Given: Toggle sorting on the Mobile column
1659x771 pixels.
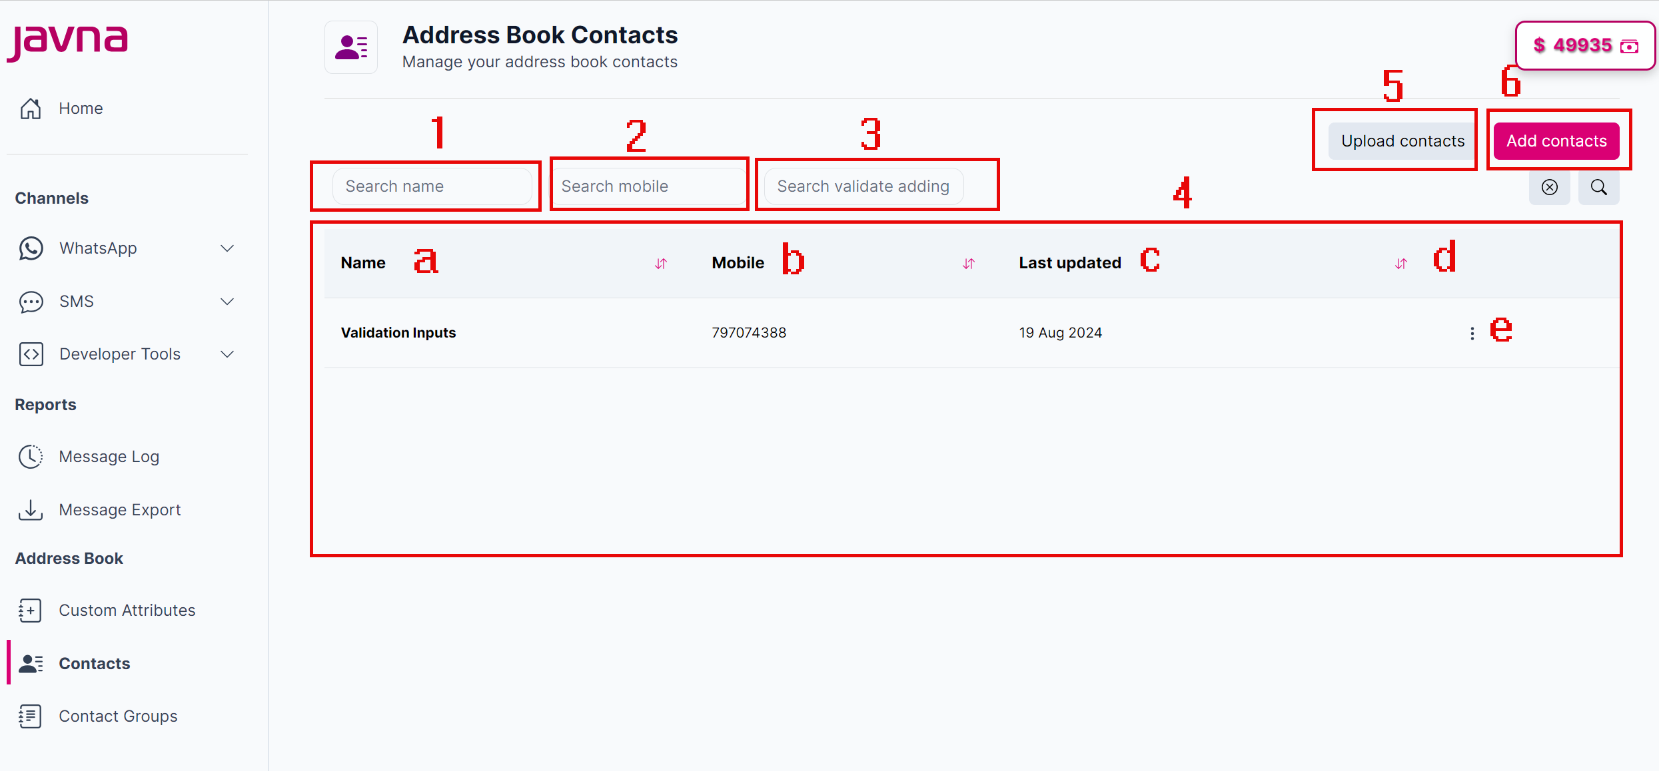Looking at the screenshot, I should [x=969, y=263].
